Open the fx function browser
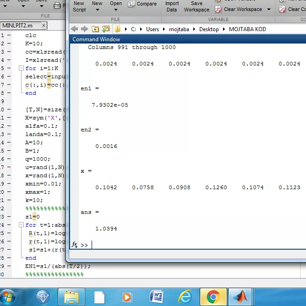This screenshot has height=306, width=306. click(x=75, y=245)
